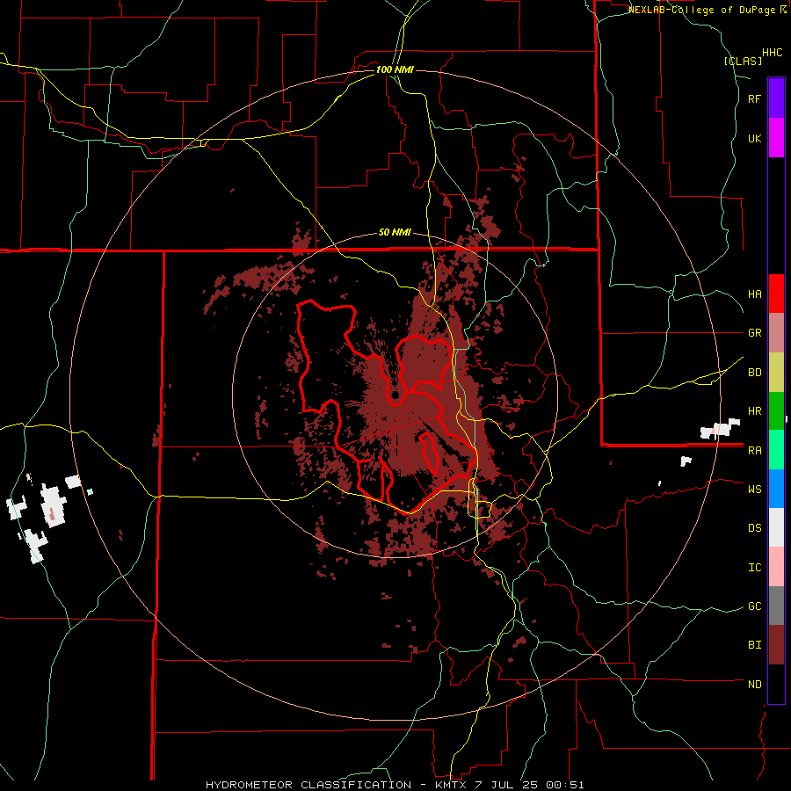
Task: Click the brown BI legend color swatch
Action: tap(776, 645)
